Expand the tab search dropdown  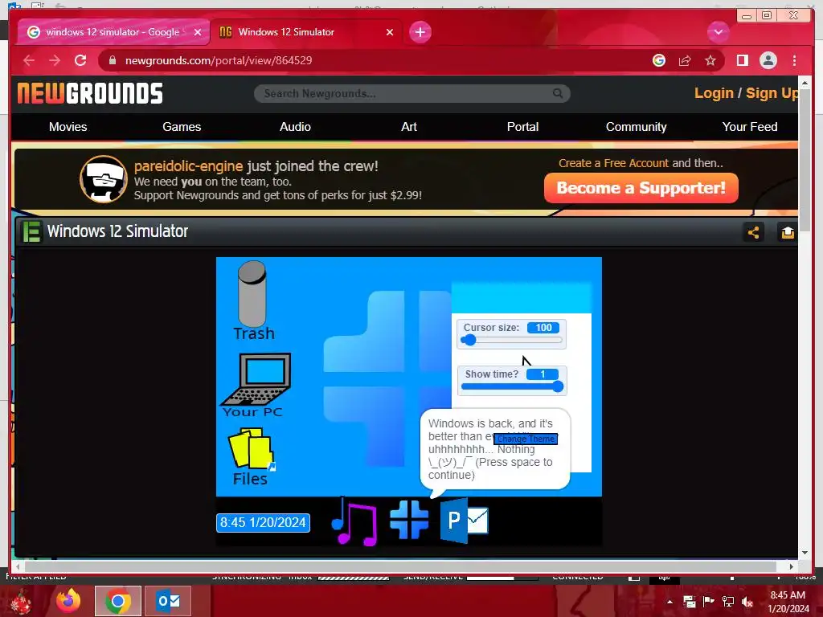point(718,32)
